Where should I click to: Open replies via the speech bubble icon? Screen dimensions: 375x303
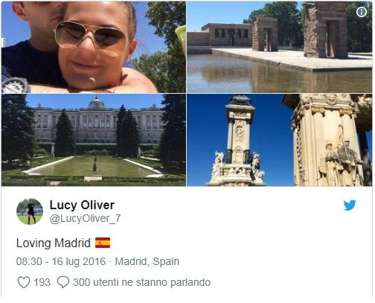pyautogui.click(x=63, y=282)
